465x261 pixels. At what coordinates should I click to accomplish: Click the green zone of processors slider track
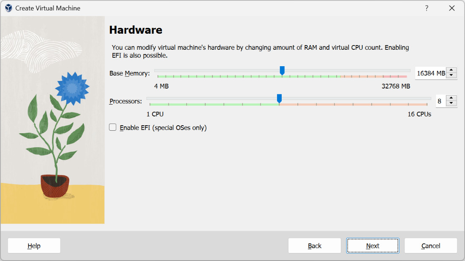[x=214, y=105]
